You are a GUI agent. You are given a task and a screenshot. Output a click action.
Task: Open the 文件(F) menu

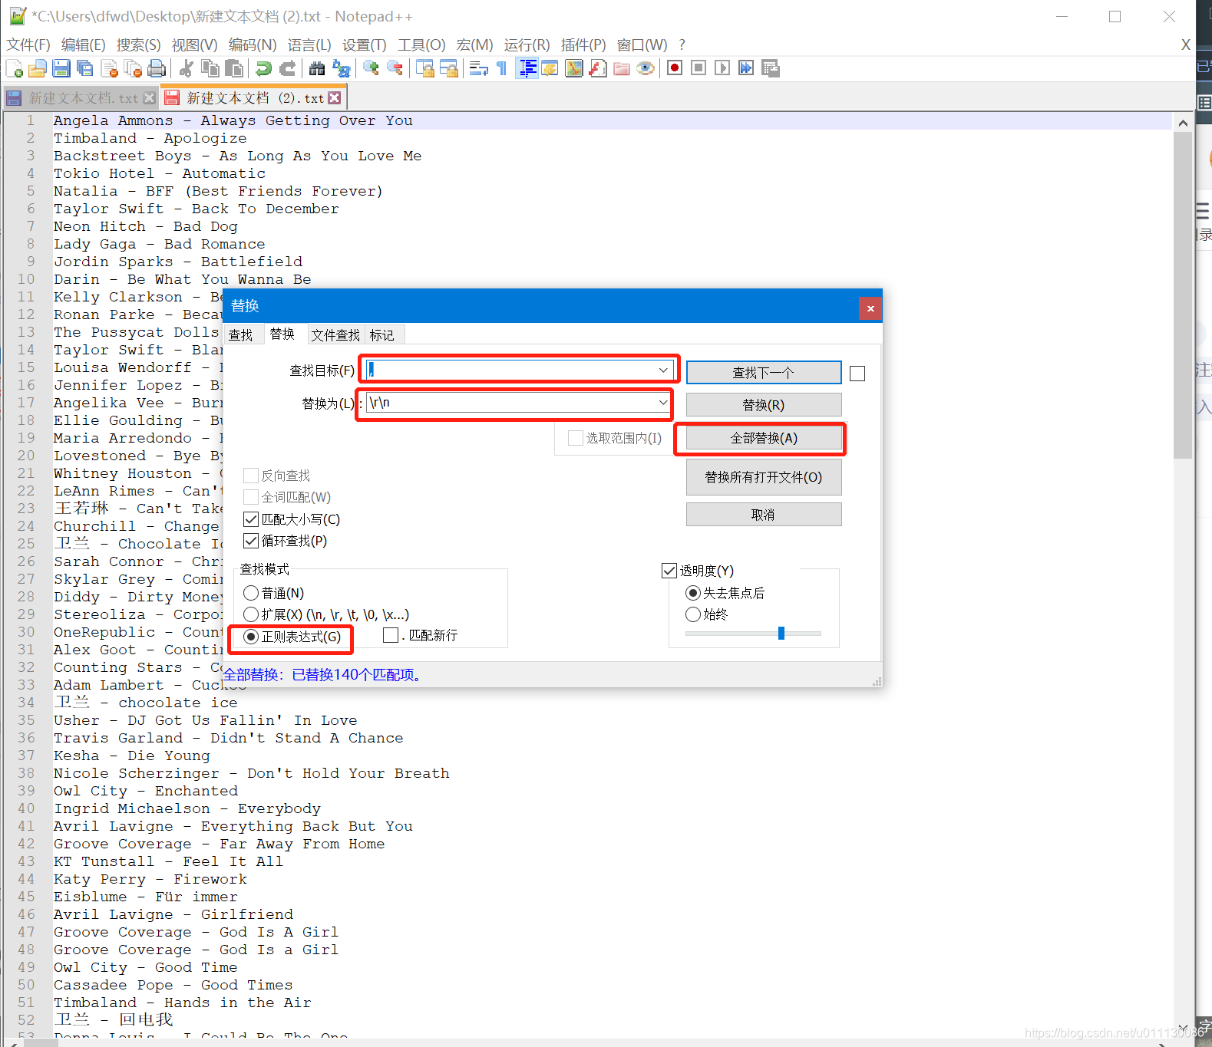point(28,44)
